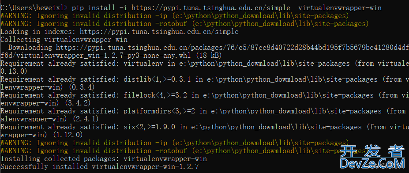Click the 'filelock<4,>=3.2' requirement line
Image resolution: width=409 pixels, height=173 pixels.
pyautogui.click(x=205, y=95)
